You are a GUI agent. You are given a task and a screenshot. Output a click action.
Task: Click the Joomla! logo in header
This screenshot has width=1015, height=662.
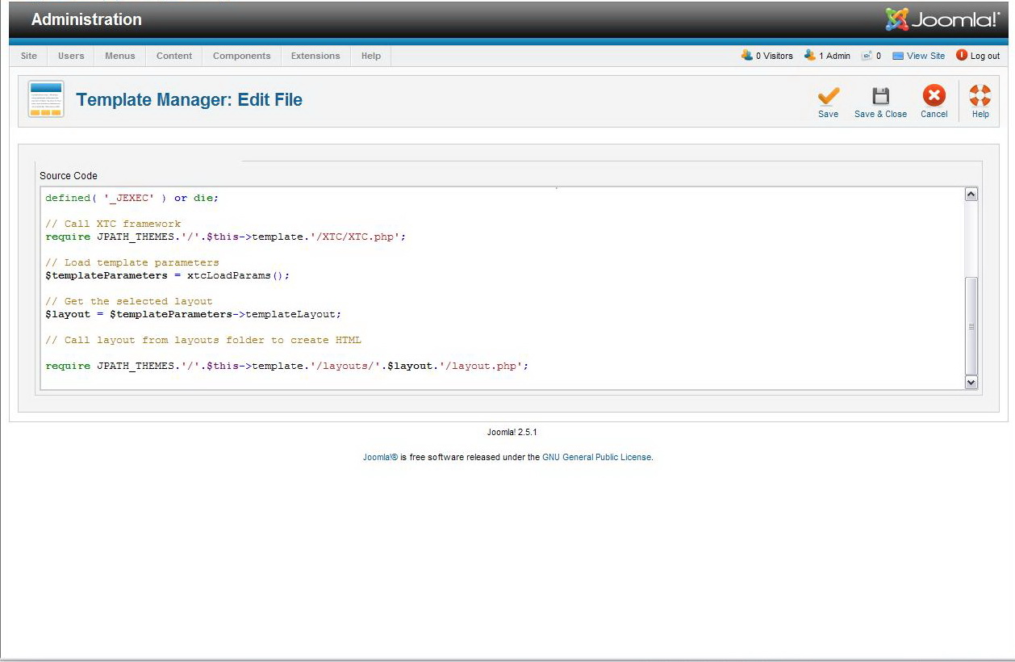click(x=942, y=19)
